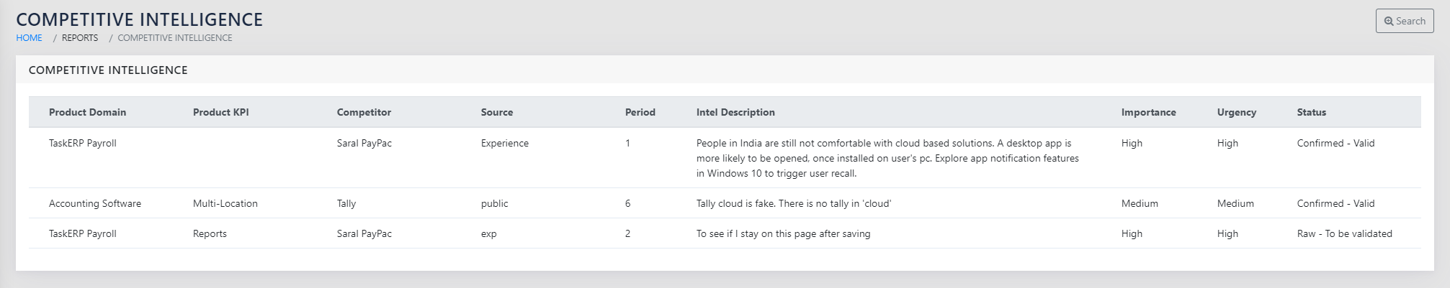
Task: Select the Intel Description column header
Action: pyautogui.click(x=735, y=113)
